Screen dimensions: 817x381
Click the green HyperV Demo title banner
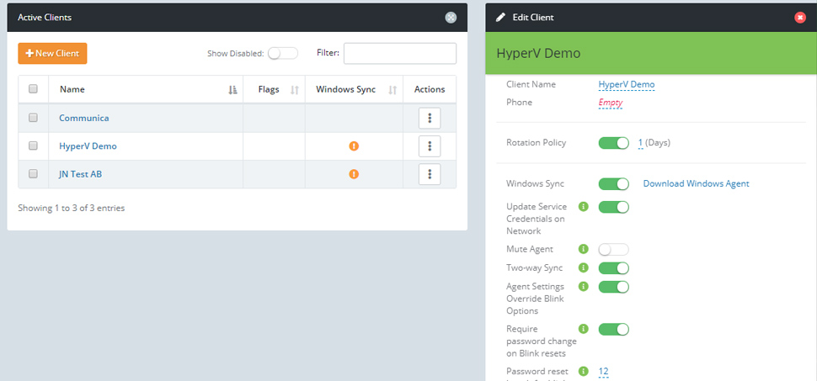651,53
